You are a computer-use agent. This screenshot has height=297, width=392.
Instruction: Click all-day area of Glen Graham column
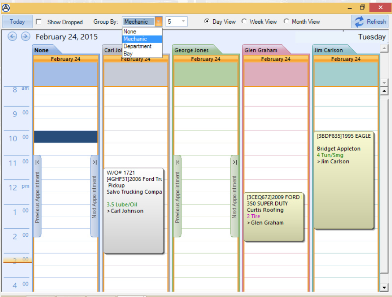coord(276,74)
